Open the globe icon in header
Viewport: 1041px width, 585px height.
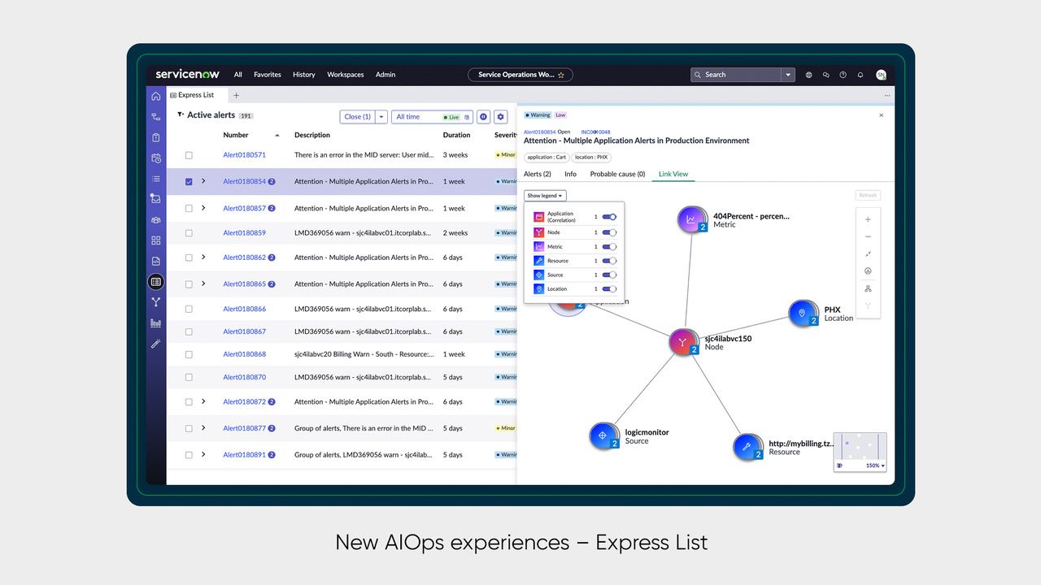[x=808, y=75]
